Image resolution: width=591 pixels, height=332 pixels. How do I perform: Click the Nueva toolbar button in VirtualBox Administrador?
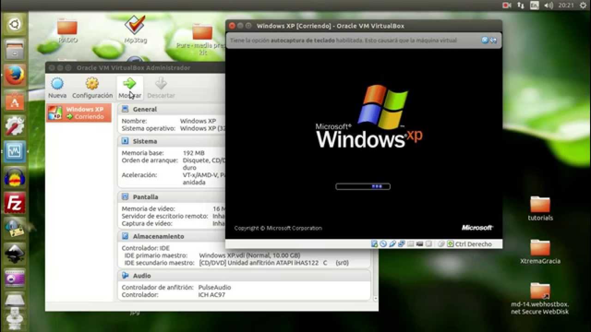click(x=57, y=88)
